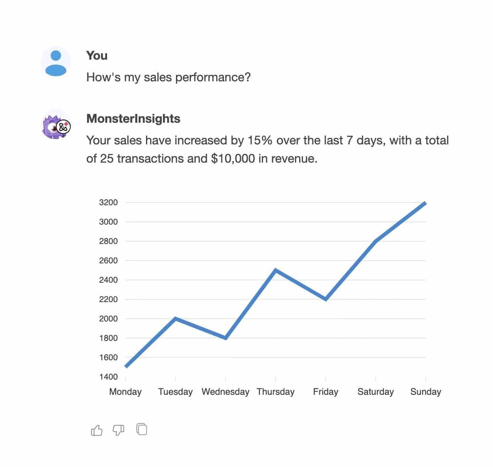Click the thumbs down feedback icon

[x=119, y=430]
